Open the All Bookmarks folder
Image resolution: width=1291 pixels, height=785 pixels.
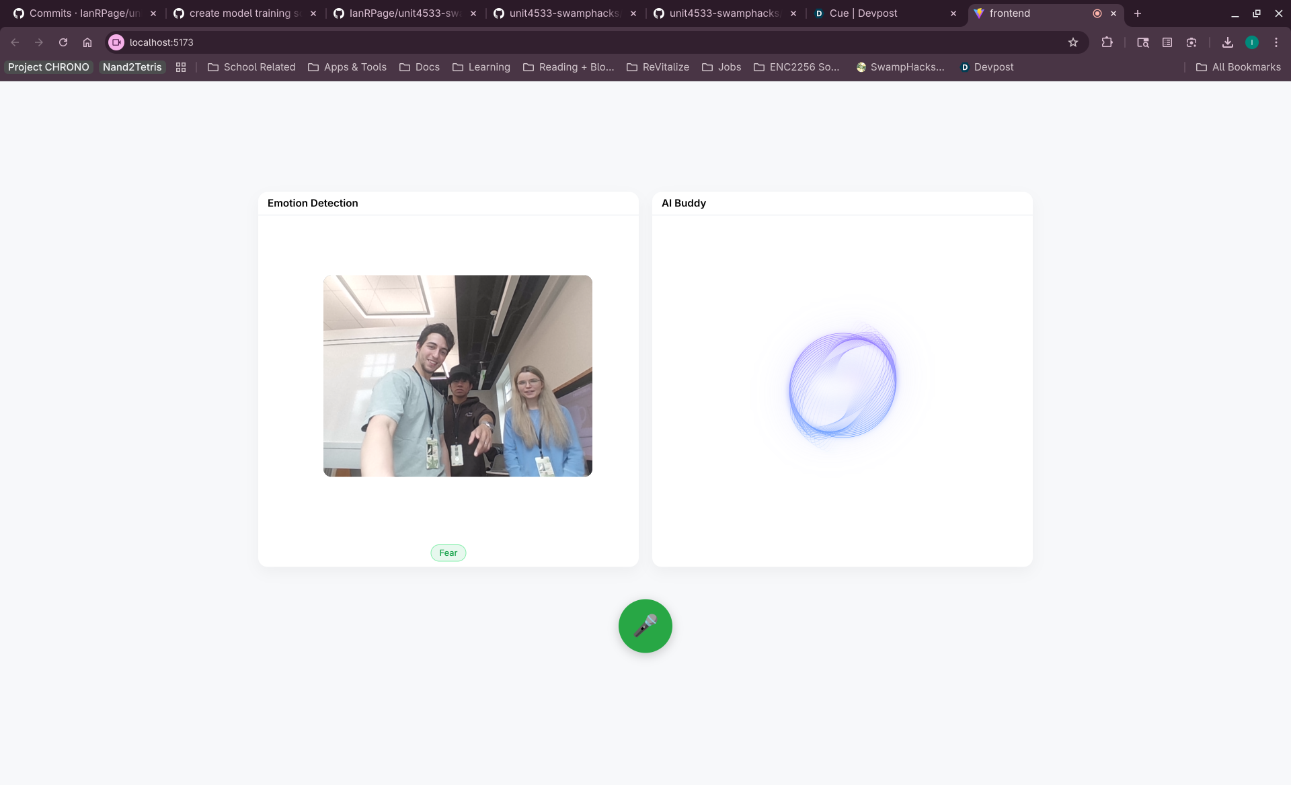(1239, 67)
